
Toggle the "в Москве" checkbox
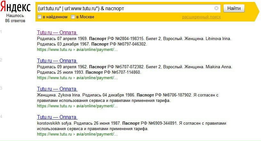coord(73,17)
